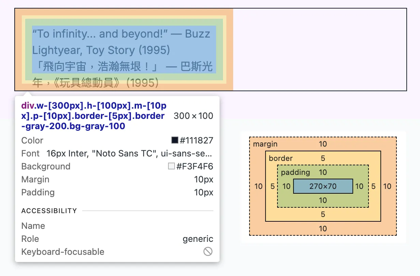Click the Name row under ACCESSIBILITY
Viewport: 420px width, 276px height.
tap(33, 226)
